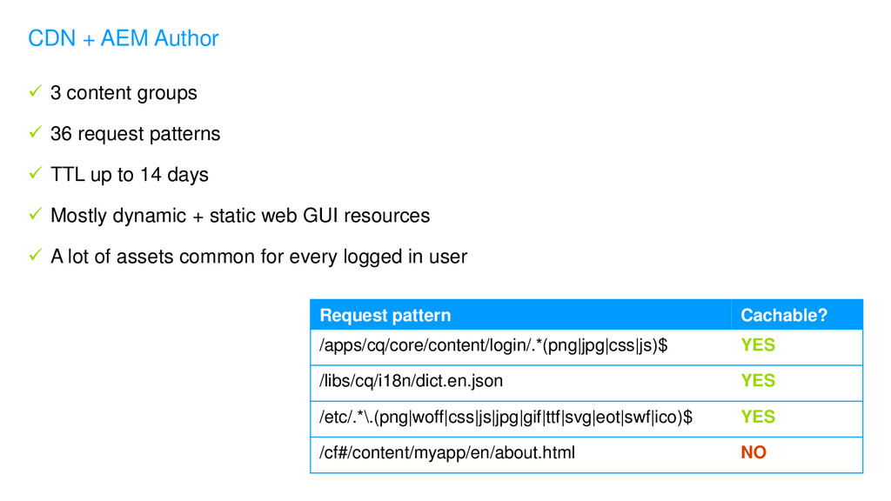Click the red NO value
Image resolution: width=891 pixels, height=501 pixels.
click(754, 452)
